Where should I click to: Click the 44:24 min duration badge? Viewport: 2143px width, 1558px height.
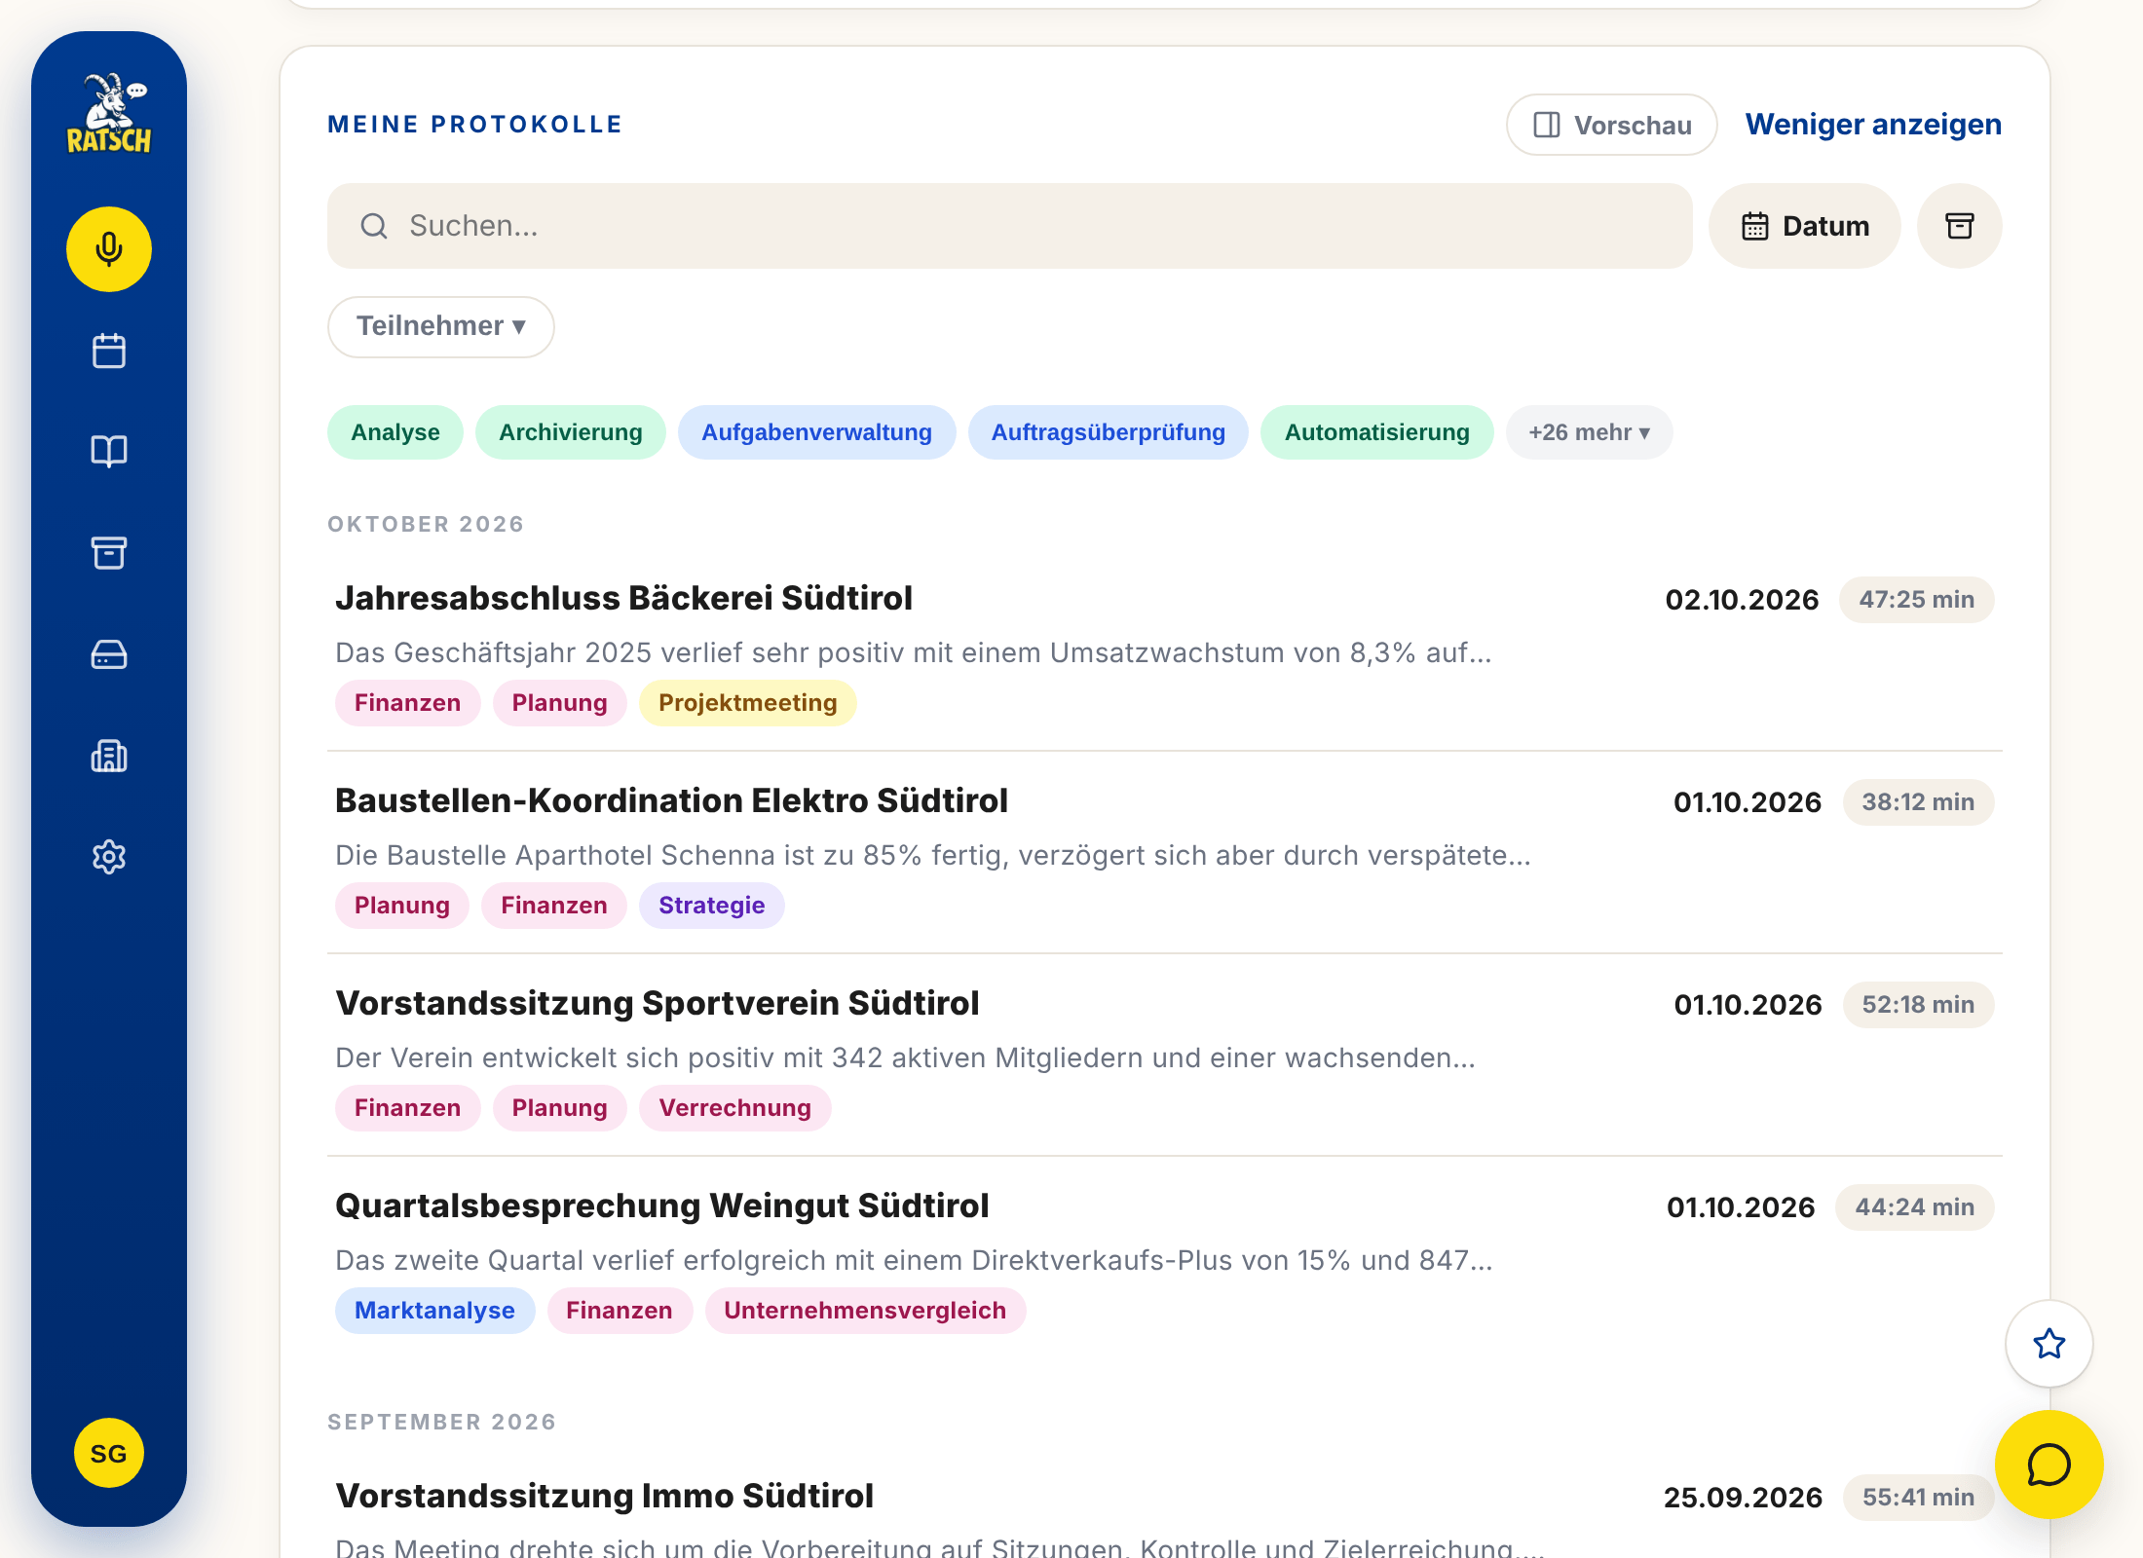1915,1207
